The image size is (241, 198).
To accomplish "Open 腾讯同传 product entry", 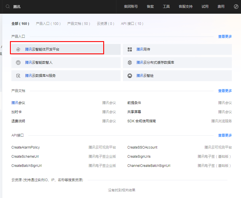I will click(177, 49).
